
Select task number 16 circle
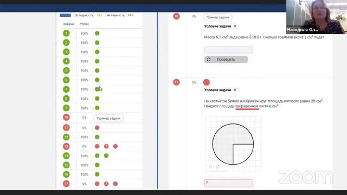click(66, 174)
